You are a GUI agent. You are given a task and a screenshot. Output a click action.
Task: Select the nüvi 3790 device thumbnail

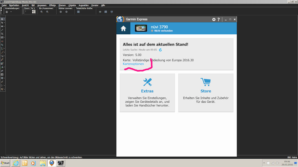click(x=141, y=28)
